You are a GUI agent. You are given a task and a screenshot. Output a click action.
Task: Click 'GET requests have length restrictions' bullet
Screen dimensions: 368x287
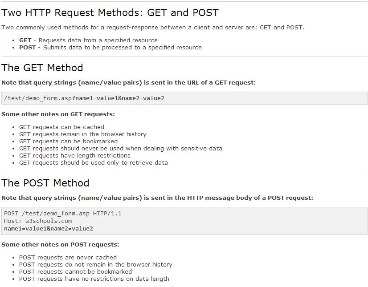click(75, 155)
